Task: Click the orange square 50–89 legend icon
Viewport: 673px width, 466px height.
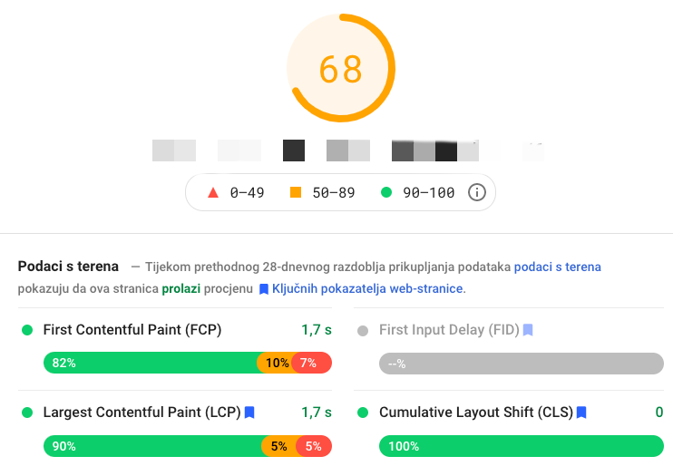Action: pyautogui.click(x=296, y=192)
